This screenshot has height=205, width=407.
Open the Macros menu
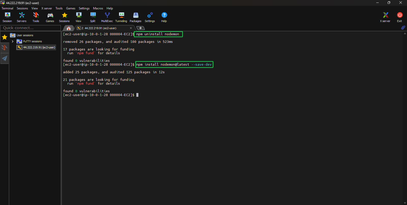pos(98,8)
